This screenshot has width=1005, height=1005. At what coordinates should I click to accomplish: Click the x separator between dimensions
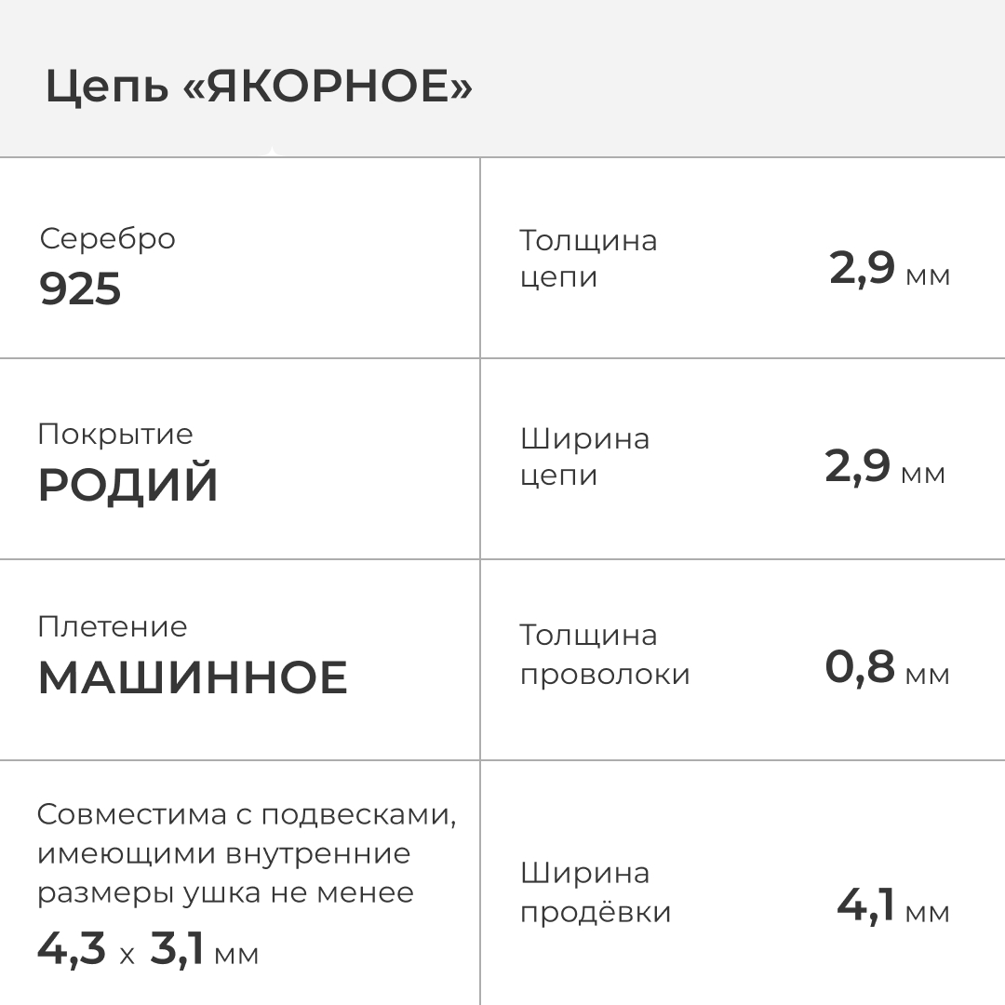127,955
